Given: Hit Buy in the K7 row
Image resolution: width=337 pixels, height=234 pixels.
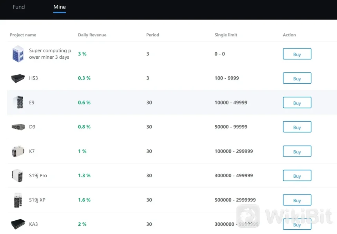Looking at the screenshot, I should (x=297, y=151).
